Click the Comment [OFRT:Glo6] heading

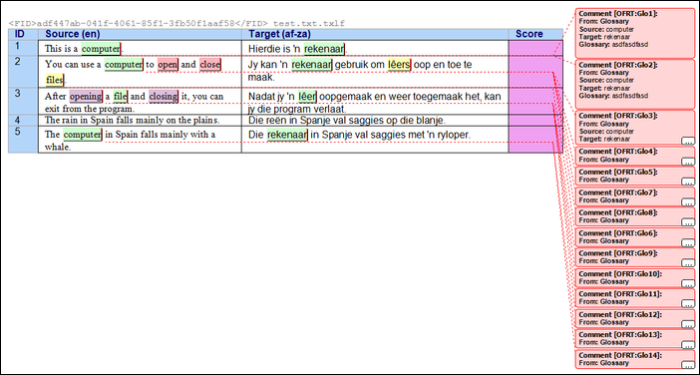click(x=618, y=233)
